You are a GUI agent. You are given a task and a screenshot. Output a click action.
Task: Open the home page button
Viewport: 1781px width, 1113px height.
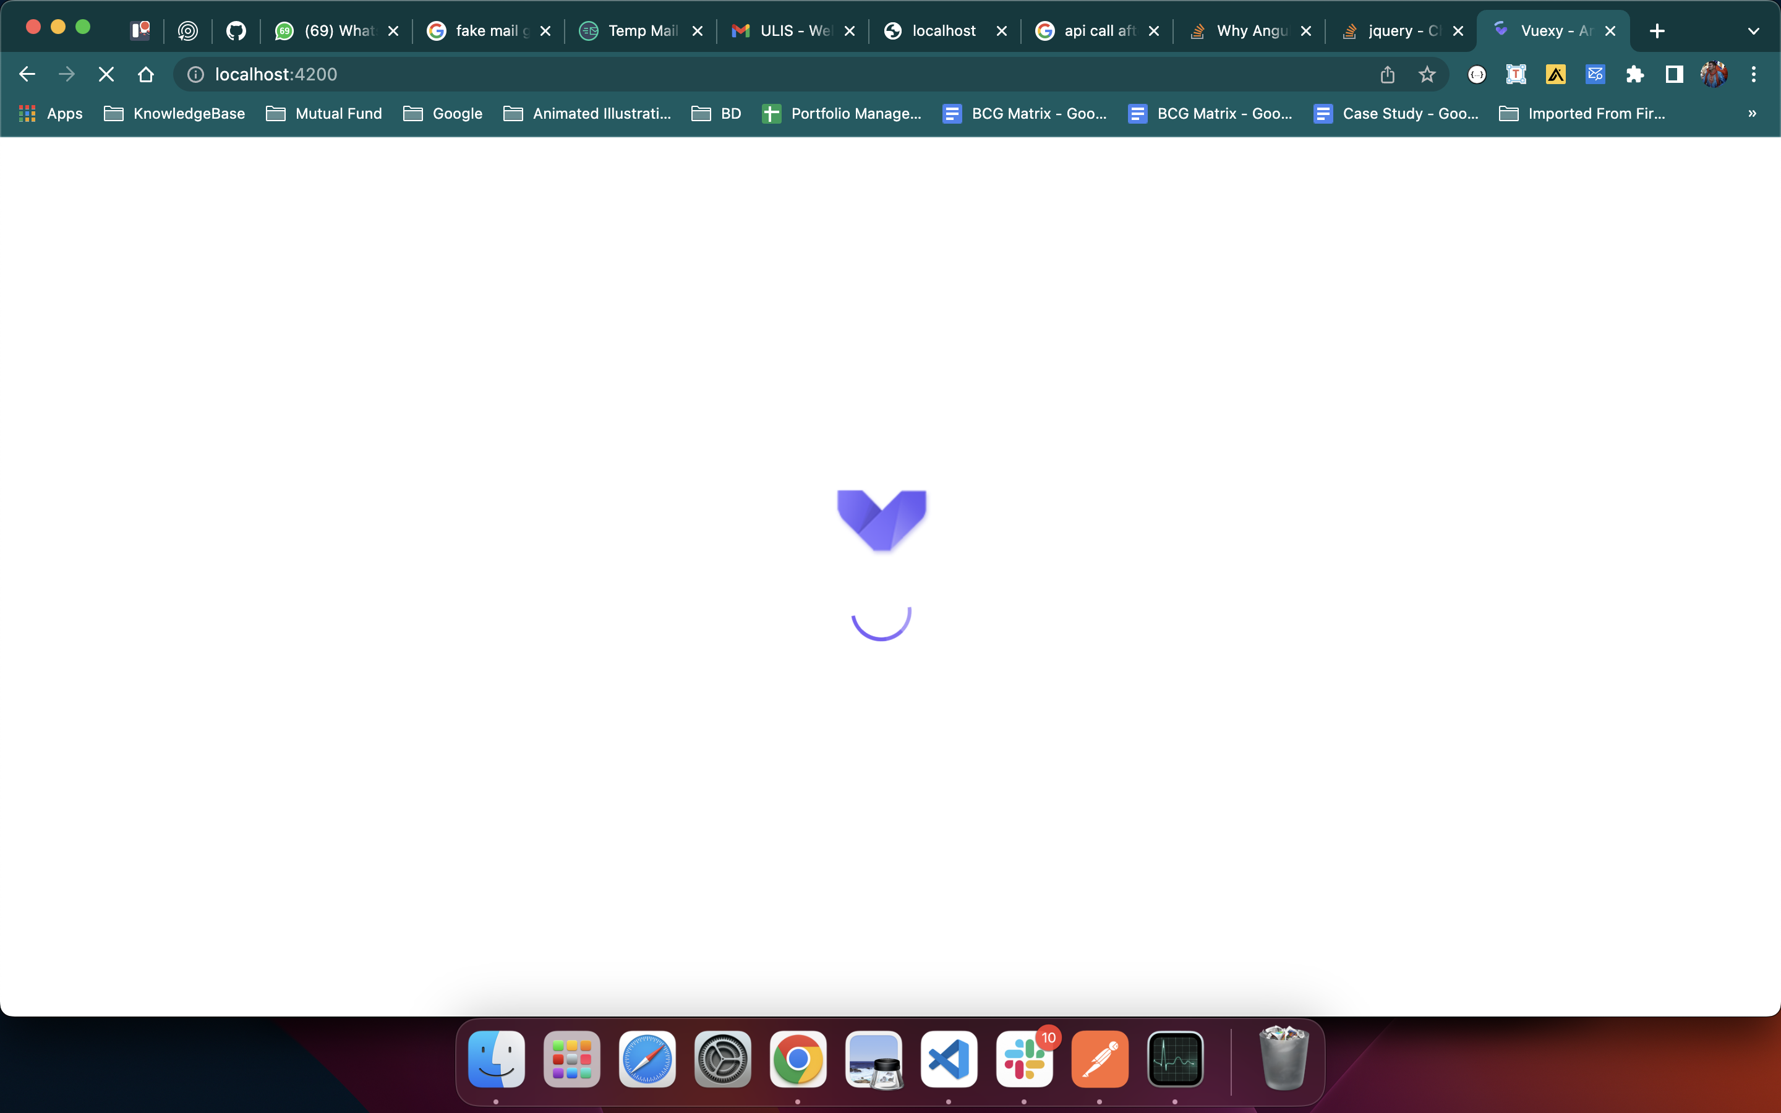tap(146, 74)
